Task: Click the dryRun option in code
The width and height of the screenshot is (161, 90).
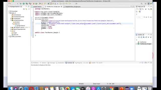Action: coord(44,28)
